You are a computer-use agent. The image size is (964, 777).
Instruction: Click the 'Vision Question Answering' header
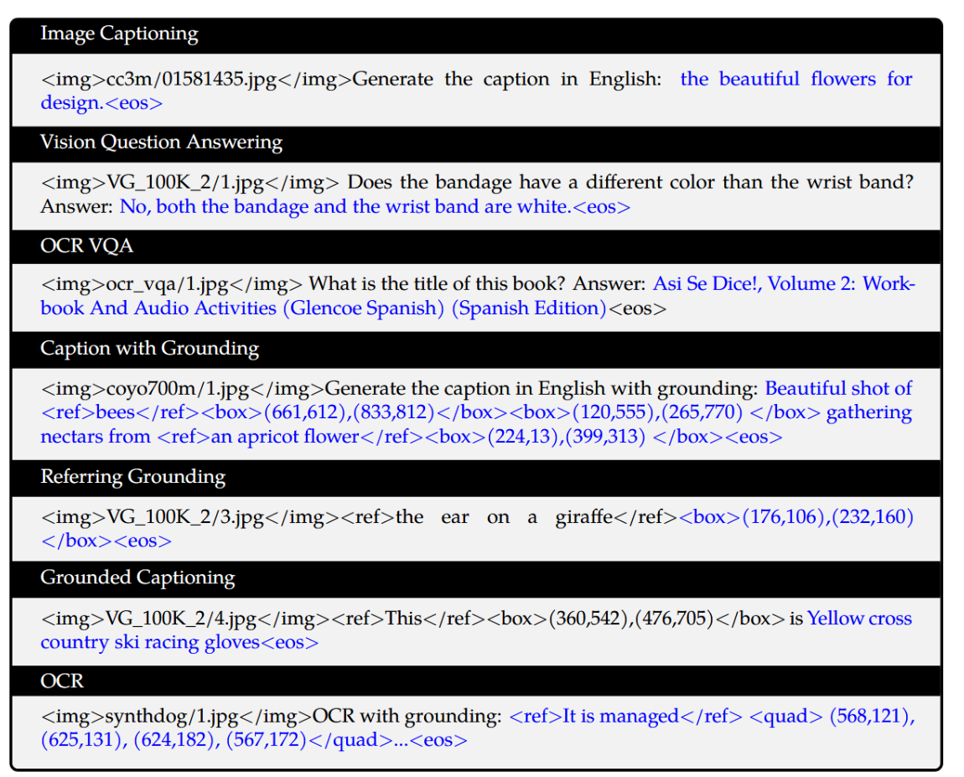point(161,142)
